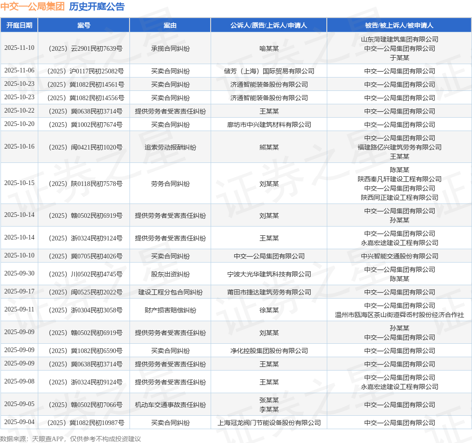Select case number 云2901民初7639号

point(85,48)
